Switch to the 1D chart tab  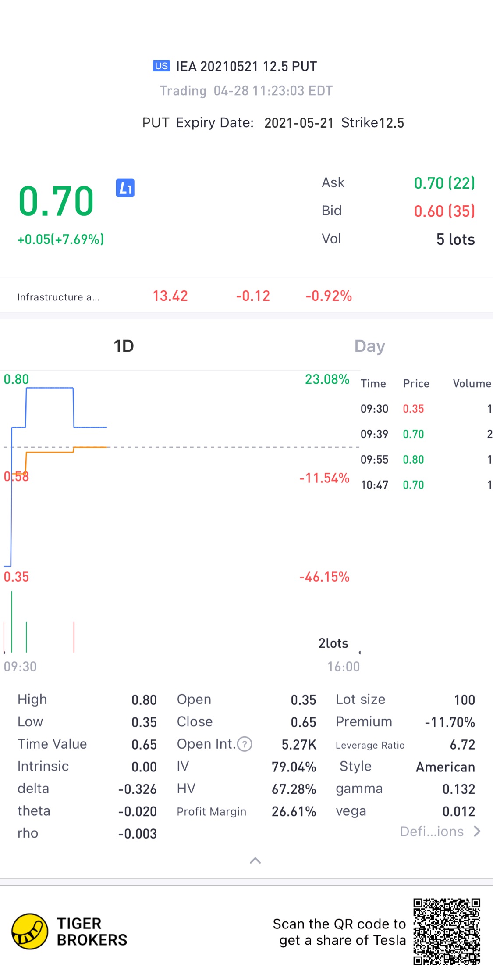124,346
